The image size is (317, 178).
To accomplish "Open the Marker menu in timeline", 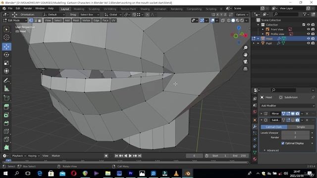I will [x=56, y=156].
